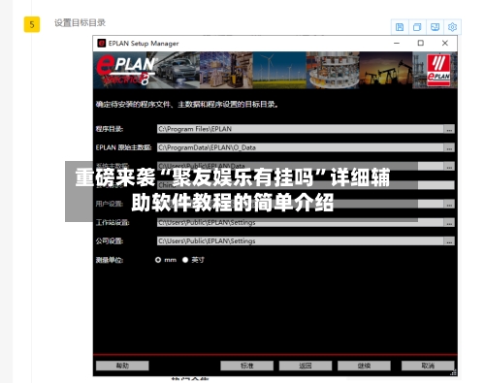Open the gear settings icon above the image
The width and height of the screenshot is (485, 383).
click(452, 27)
